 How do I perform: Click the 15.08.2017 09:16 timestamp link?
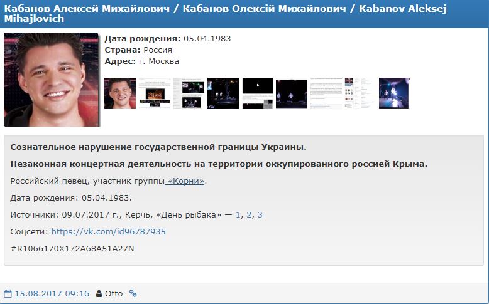[52, 293]
